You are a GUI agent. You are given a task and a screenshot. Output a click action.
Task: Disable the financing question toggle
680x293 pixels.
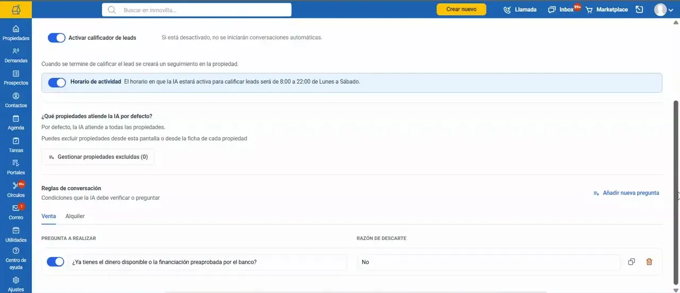coord(55,262)
